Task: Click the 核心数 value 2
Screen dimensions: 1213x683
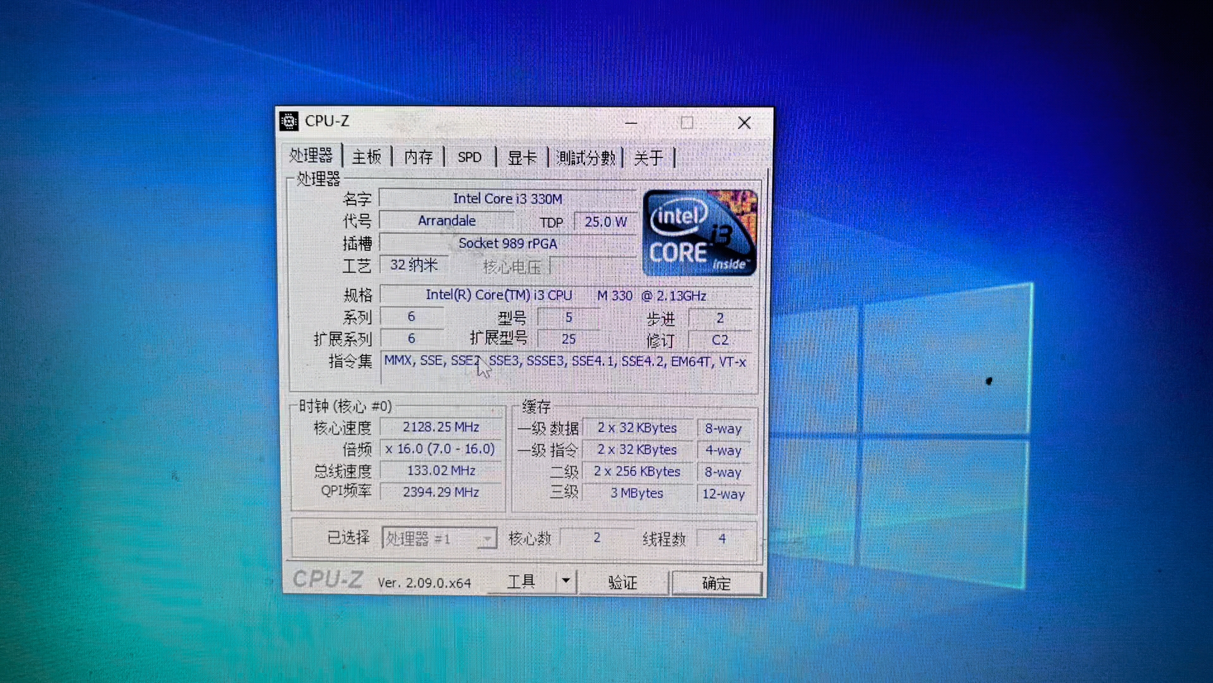Action: [596, 538]
